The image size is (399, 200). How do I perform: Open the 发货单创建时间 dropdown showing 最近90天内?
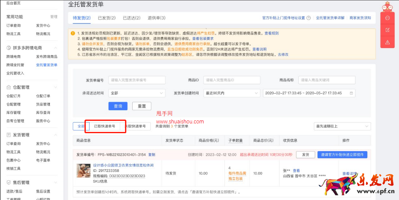point(232,93)
